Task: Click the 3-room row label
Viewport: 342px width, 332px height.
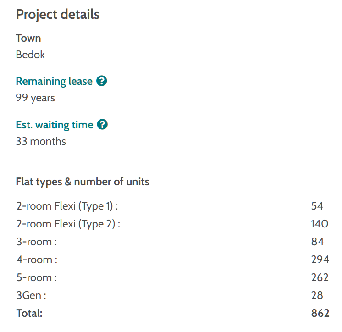Action: (37, 242)
